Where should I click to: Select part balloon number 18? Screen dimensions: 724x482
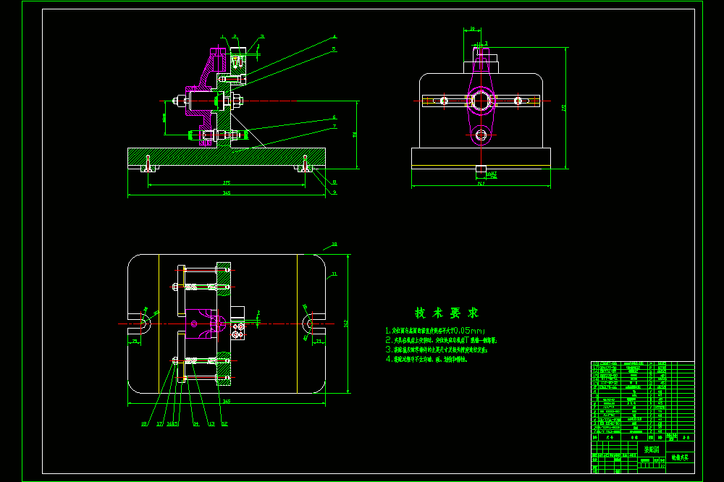(144, 424)
